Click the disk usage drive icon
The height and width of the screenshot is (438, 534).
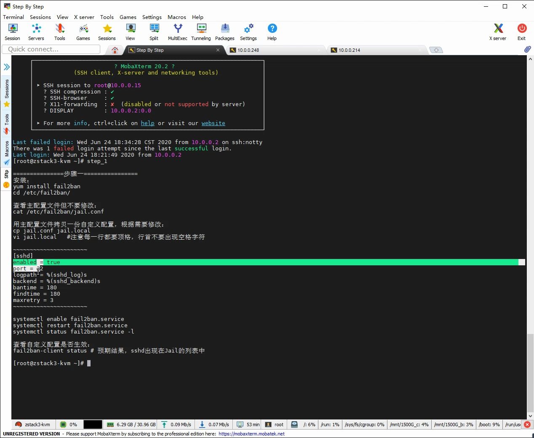294,425
